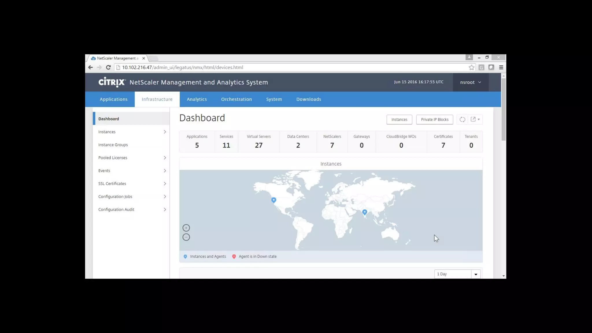Viewport: 592px width, 333px height.
Task: Go back with browser back arrow
Action: pyautogui.click(x=90, y=67)
